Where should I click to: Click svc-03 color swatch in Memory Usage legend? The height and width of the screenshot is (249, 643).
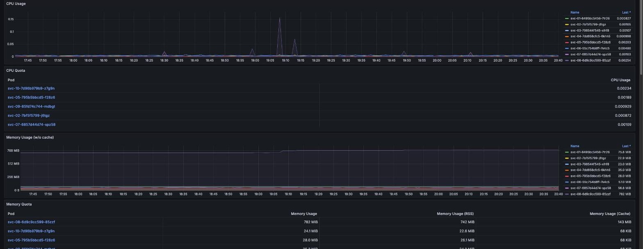tap(567, 164)
